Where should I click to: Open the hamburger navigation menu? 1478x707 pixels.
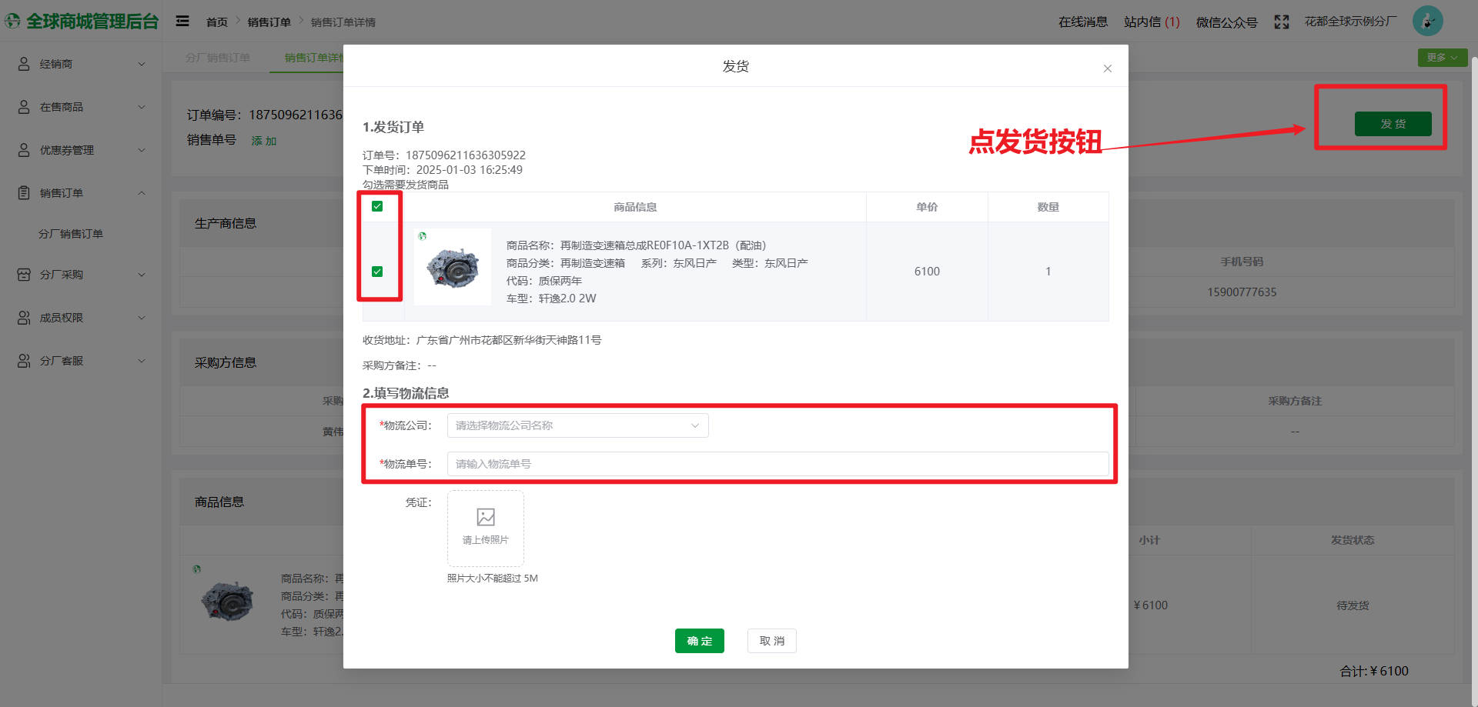(x=182, y=21)
